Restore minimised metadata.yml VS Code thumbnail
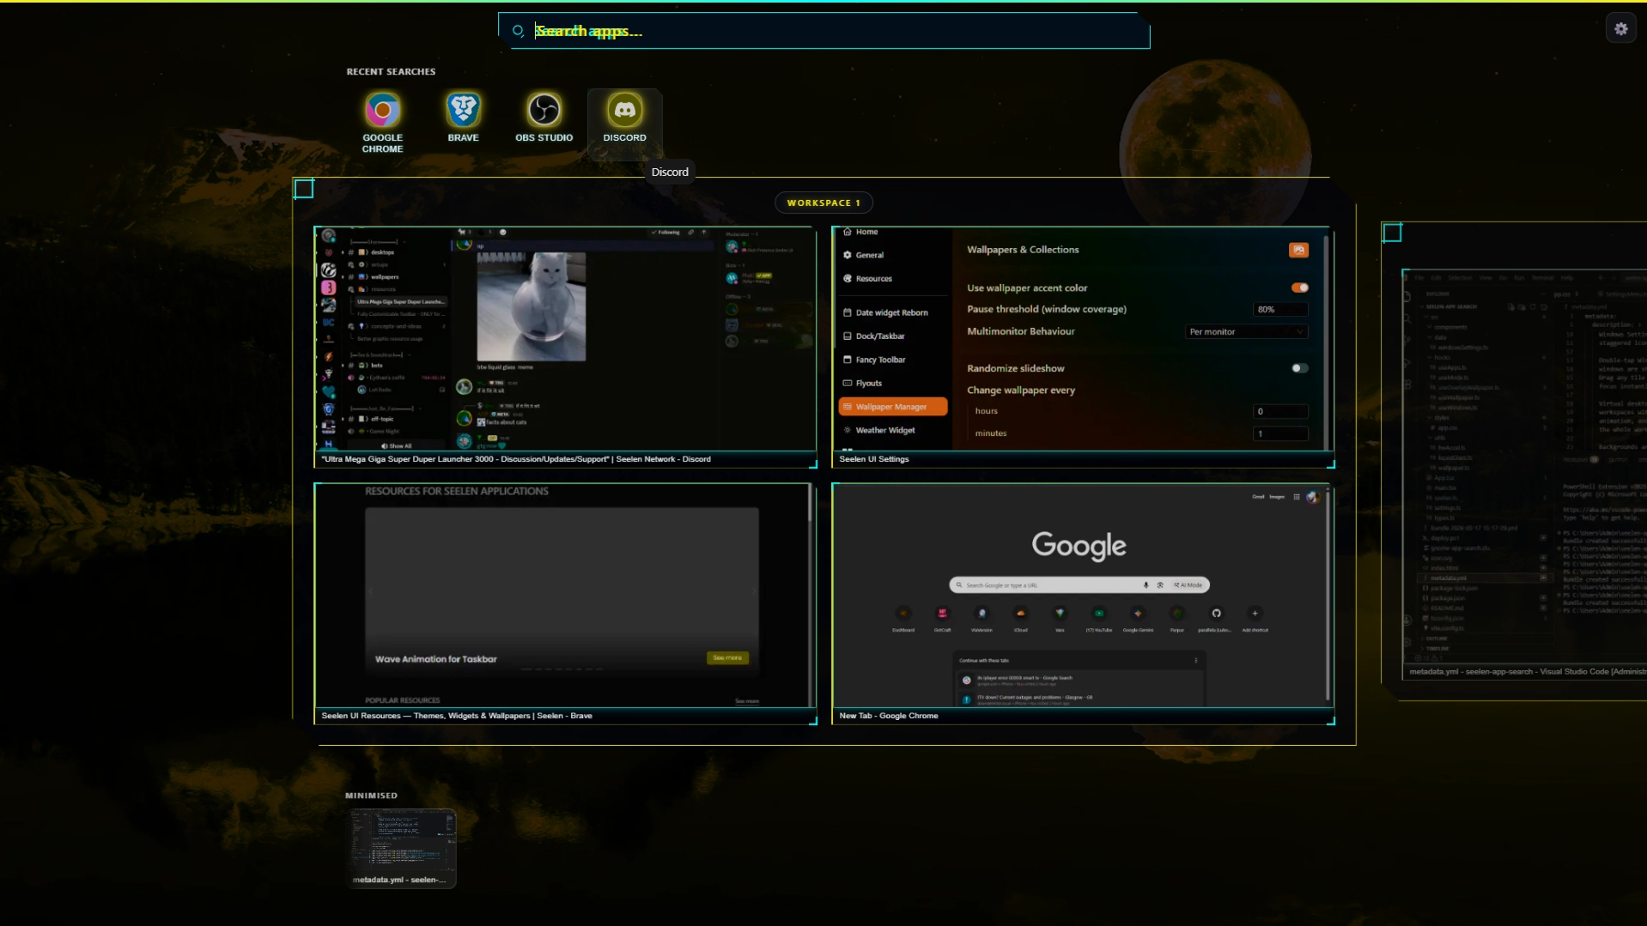This screenshot has width=1647, height=926. [x=401, y=848]
